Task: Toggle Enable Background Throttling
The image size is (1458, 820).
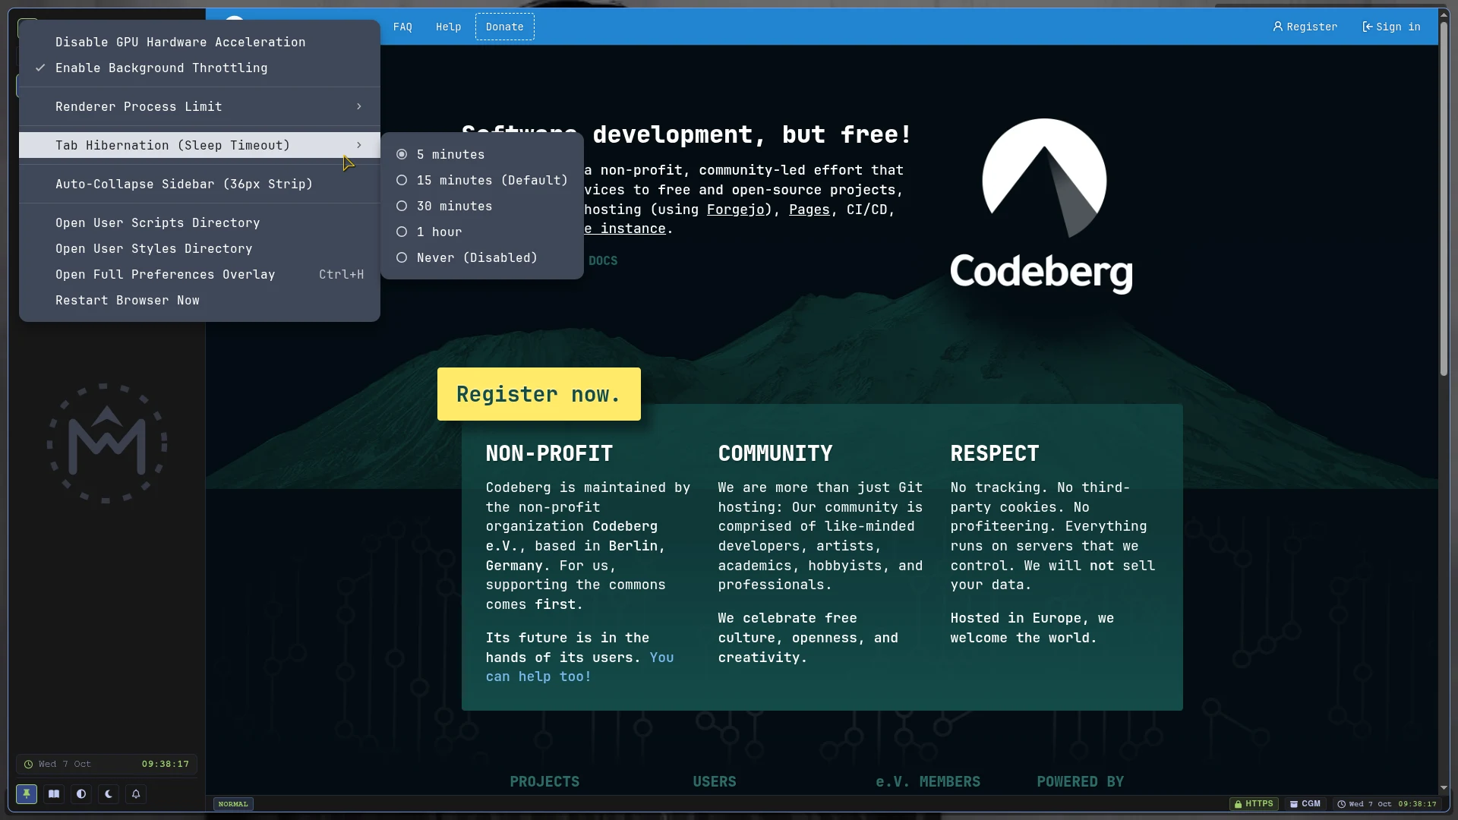Action: (x=199, y=68)
